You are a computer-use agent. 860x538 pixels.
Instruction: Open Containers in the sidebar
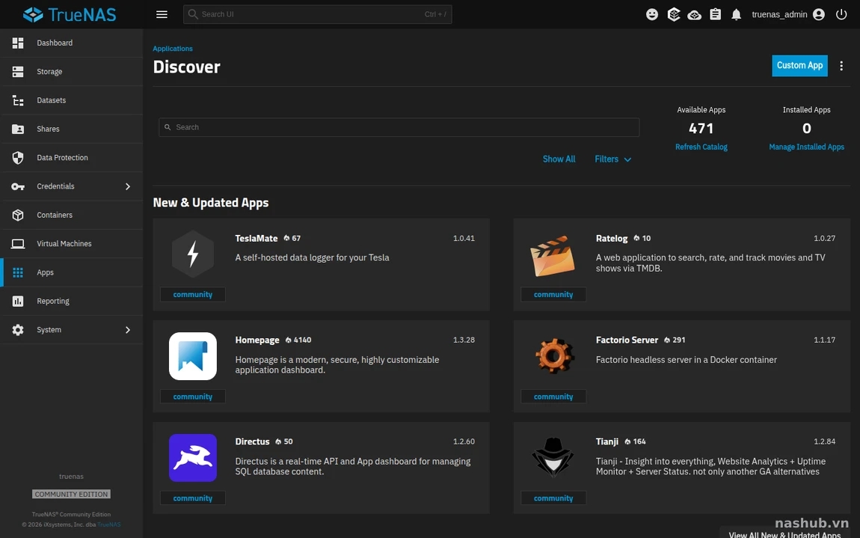(71, 215)
